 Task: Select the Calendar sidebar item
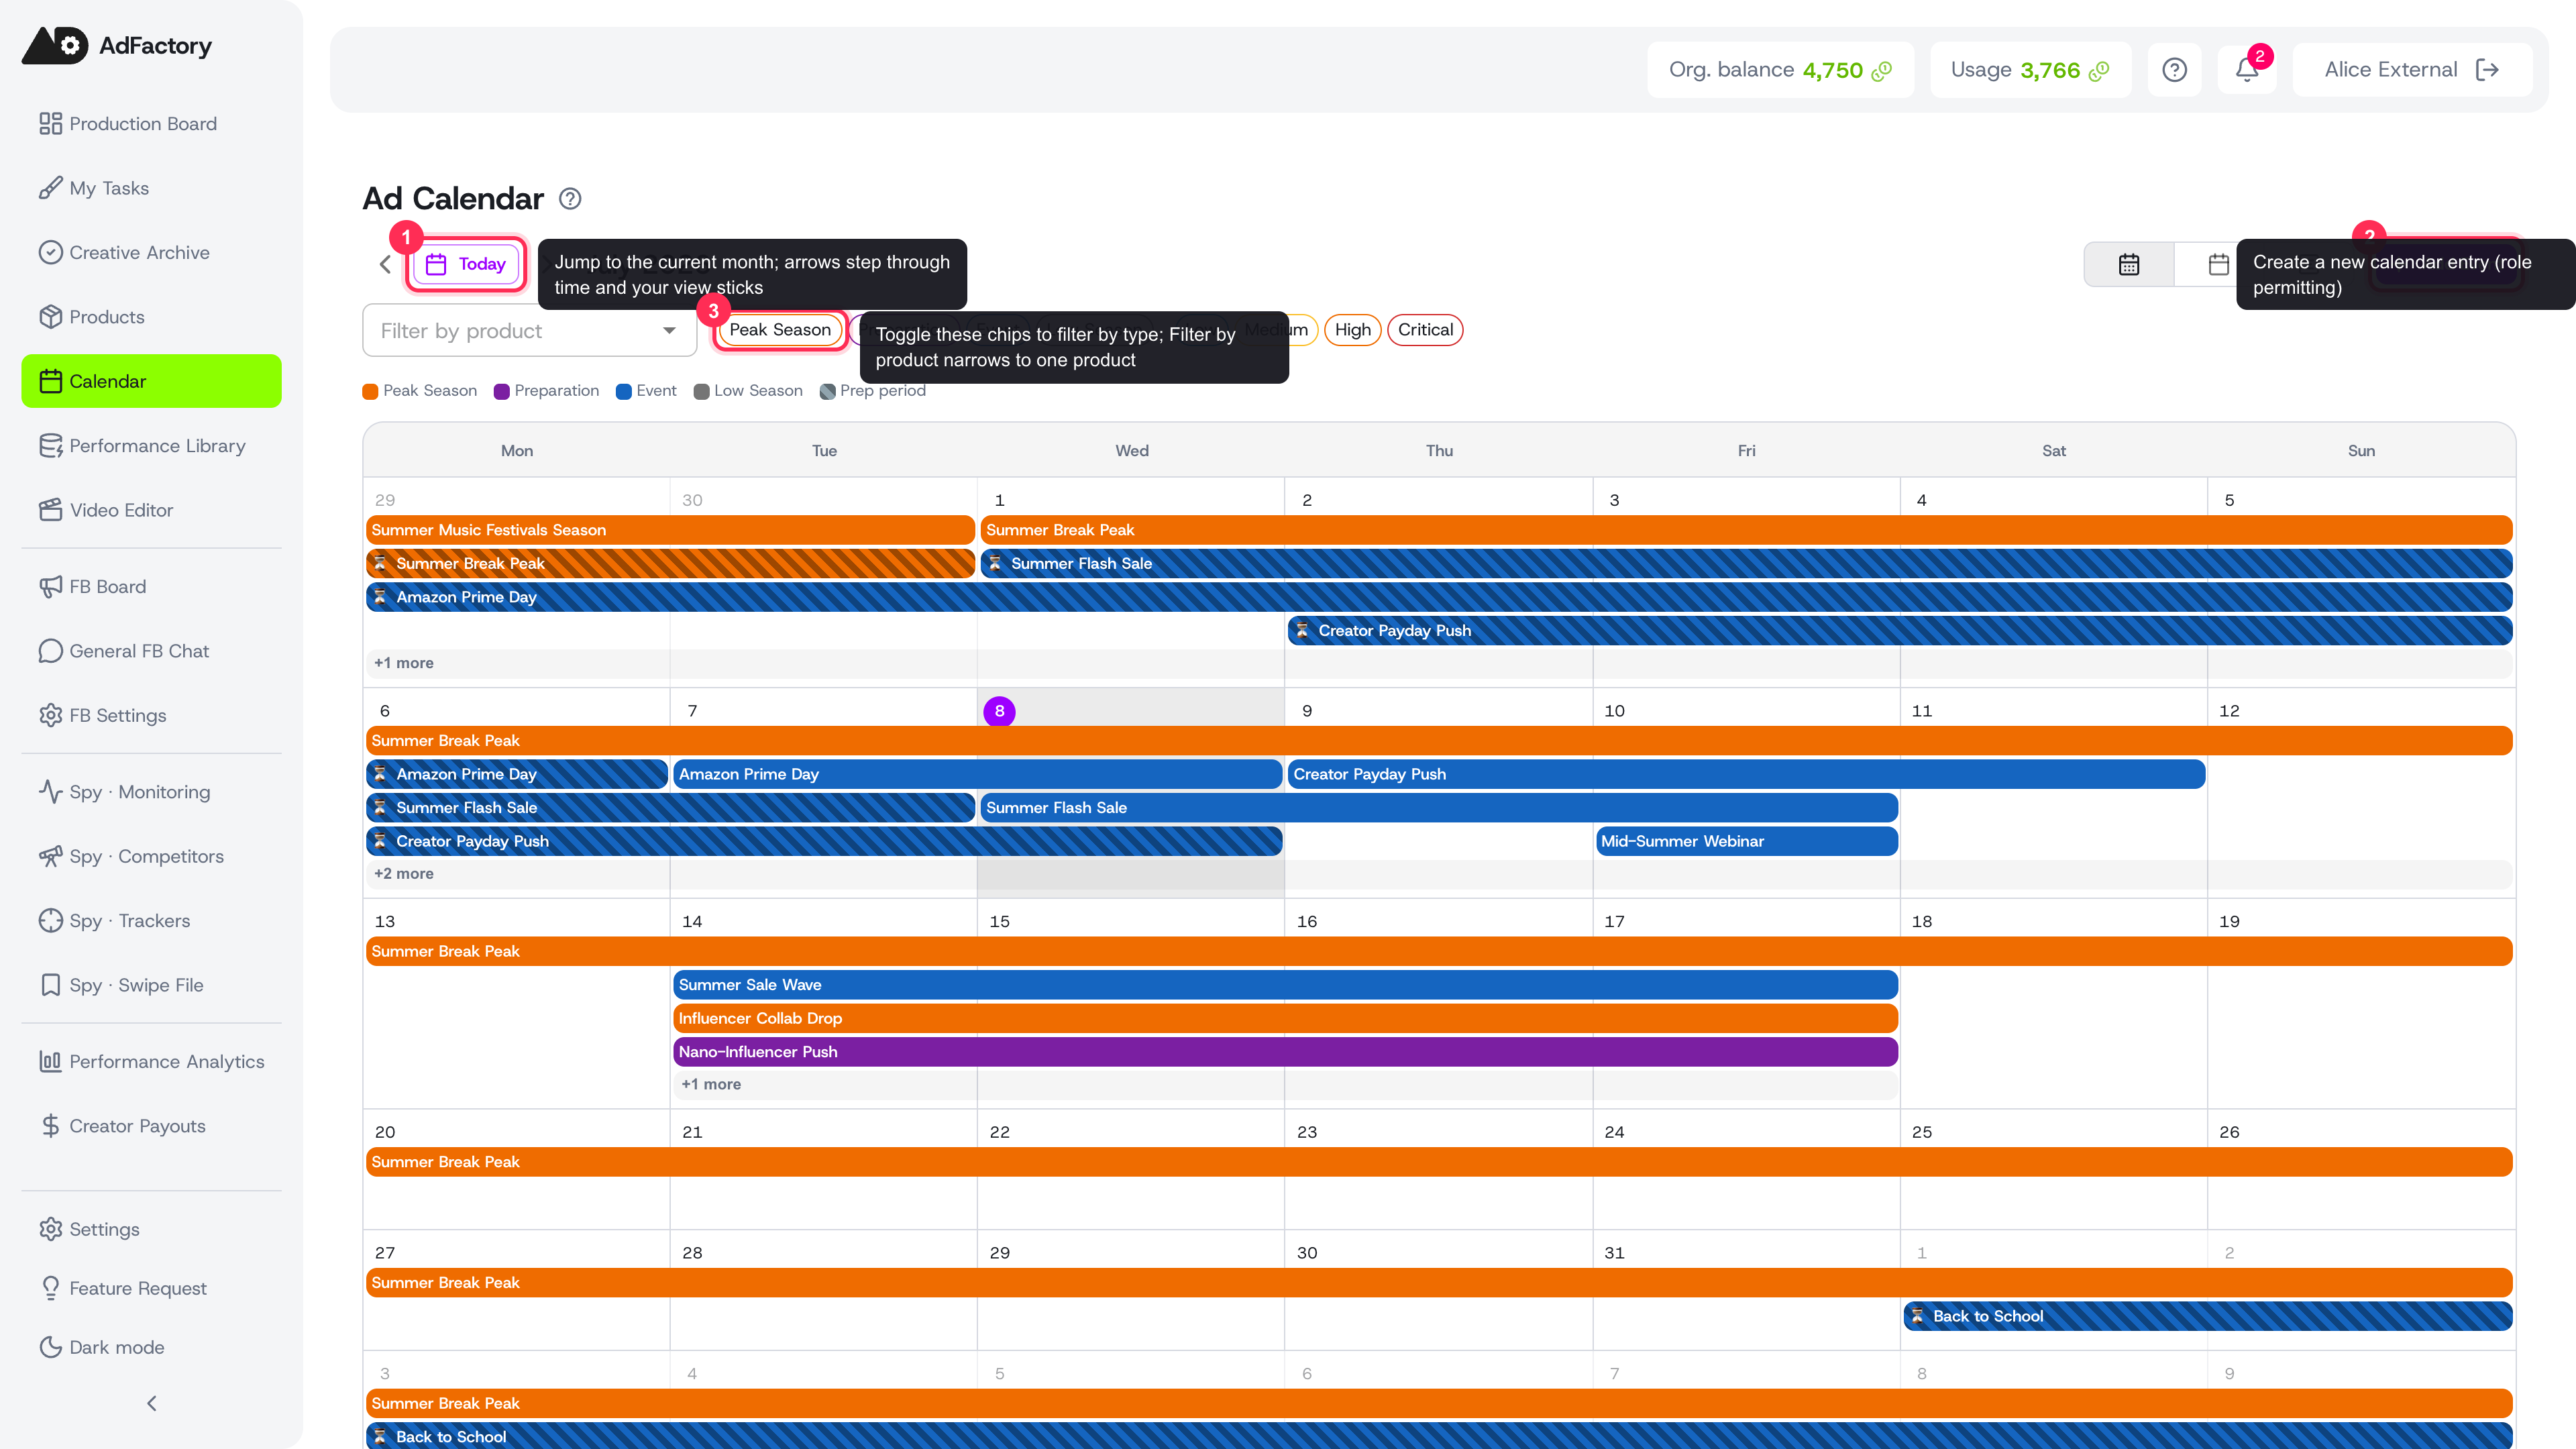(151, 381)
